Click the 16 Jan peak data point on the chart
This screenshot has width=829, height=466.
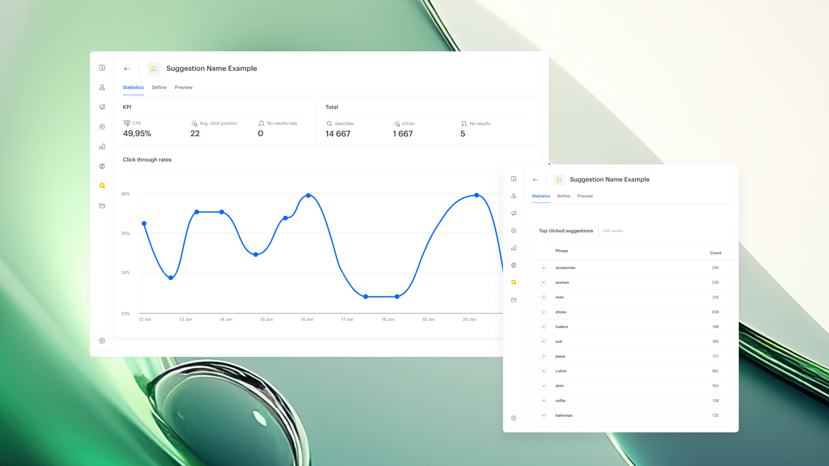[x=308, y=195]
